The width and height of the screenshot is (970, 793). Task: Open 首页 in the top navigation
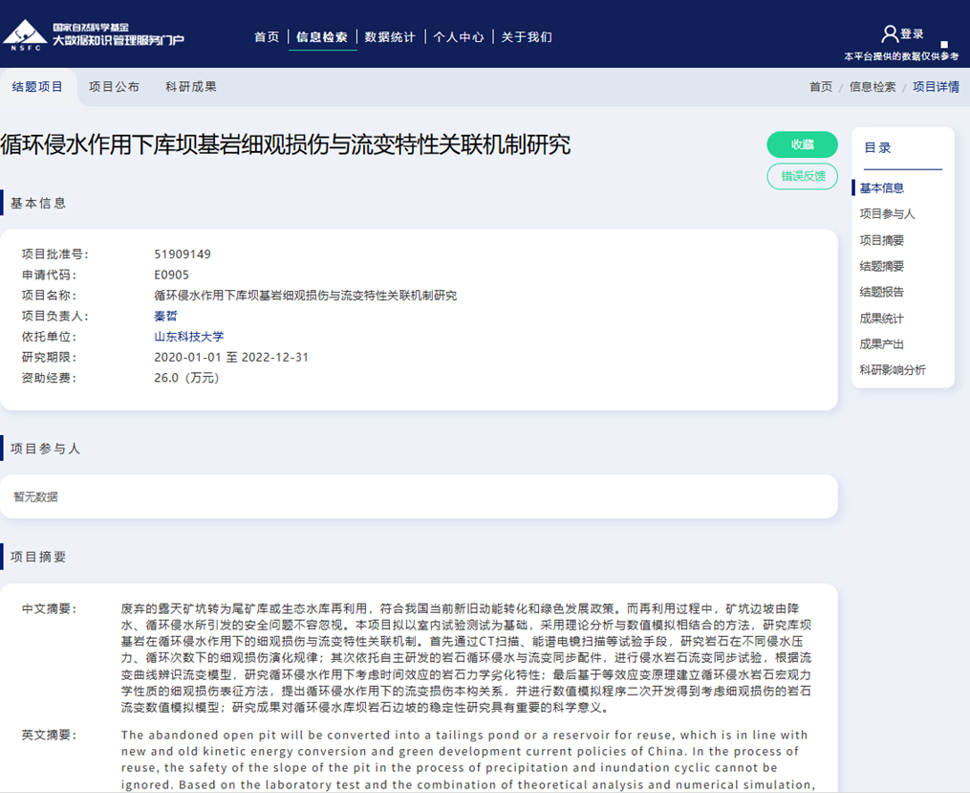click(x=267, y=37)
